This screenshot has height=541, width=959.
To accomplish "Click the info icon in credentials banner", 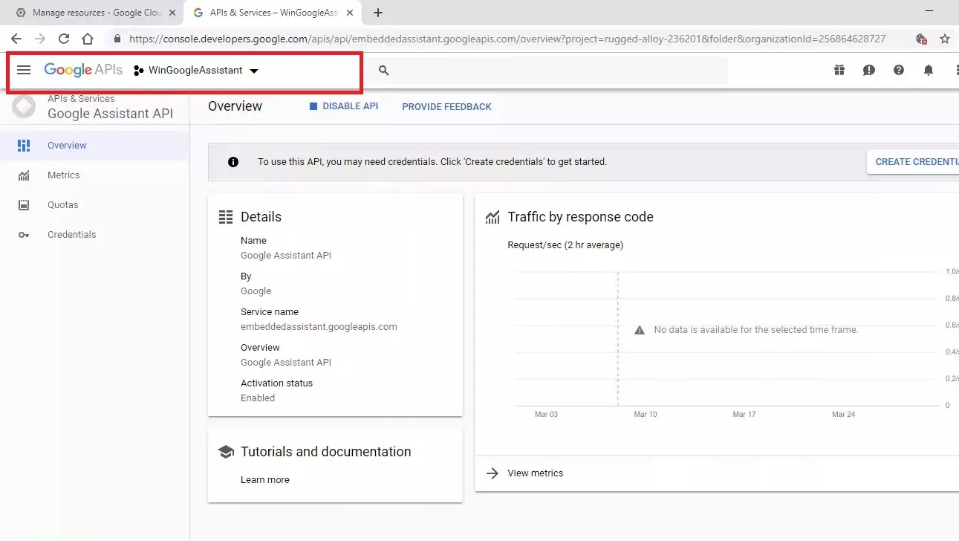I will click(x=233, y=161).
